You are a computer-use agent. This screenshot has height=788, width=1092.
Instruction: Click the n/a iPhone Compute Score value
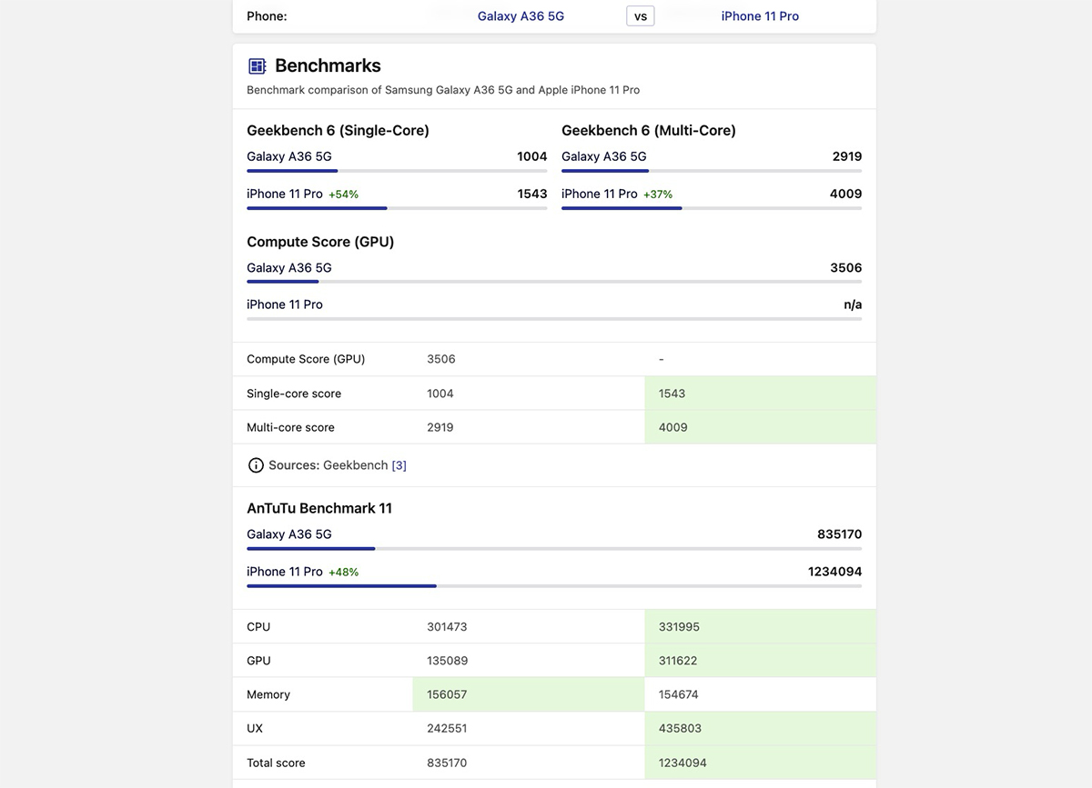click(853, 304)
